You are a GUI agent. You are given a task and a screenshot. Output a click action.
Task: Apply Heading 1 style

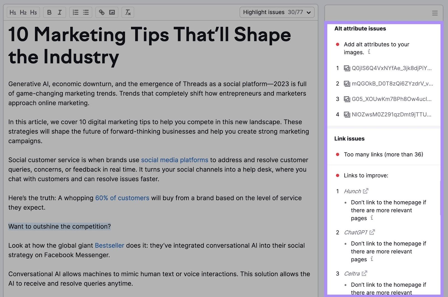click(x=13, y=12)
